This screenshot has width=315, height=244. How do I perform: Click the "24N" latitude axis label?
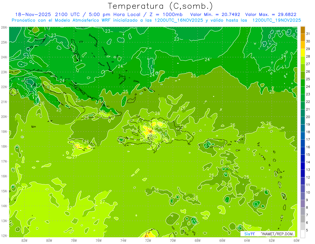(4, 57)
